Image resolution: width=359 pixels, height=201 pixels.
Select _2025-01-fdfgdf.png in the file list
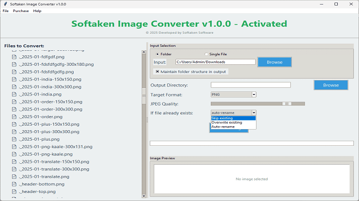41,57
